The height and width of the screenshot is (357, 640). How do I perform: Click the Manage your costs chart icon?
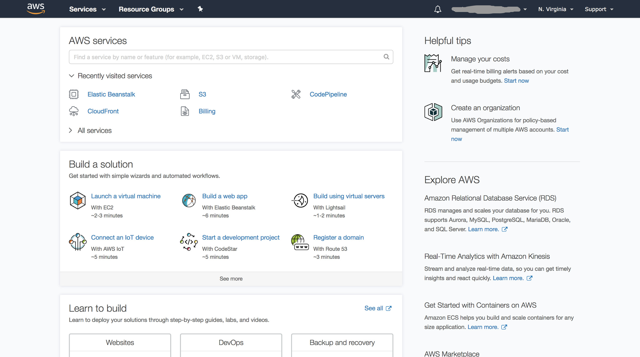(433, 63)
